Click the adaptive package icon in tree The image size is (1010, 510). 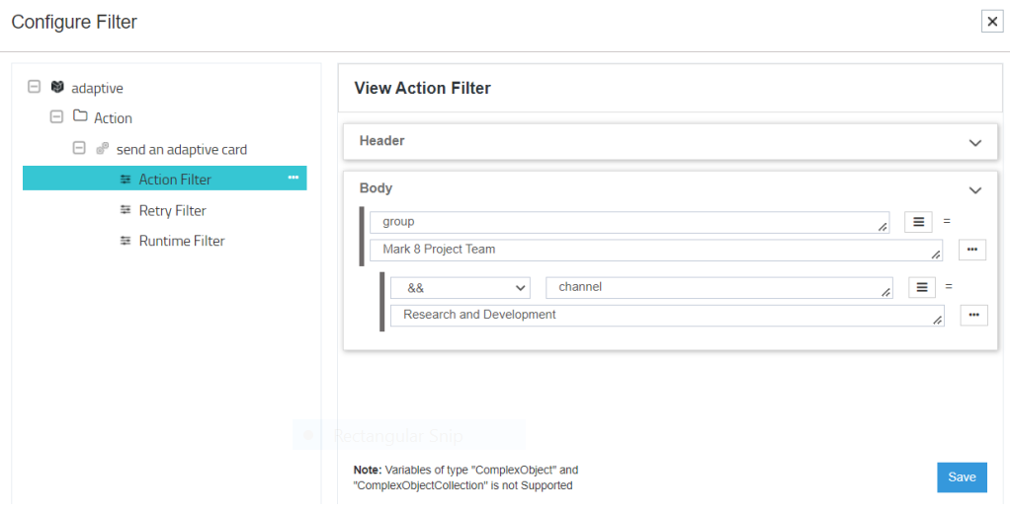coord(57,88)
